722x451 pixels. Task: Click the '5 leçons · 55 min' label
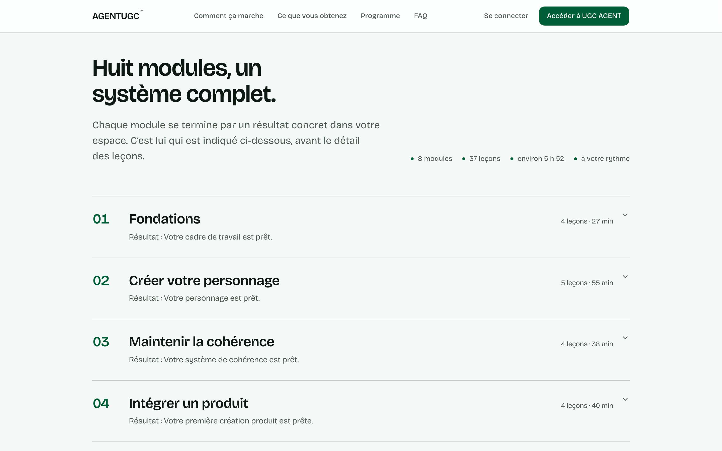point(587,283)
